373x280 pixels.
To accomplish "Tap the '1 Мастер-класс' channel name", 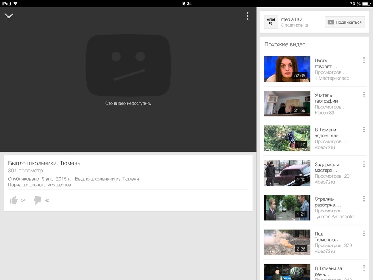I will click(332, 78).
